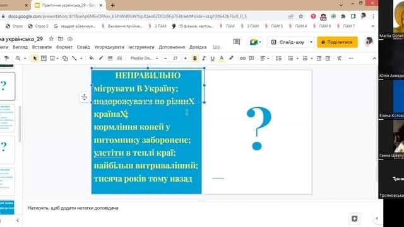
Task: Open the browser extensions puzzle icon
Action: click(343, 16)
